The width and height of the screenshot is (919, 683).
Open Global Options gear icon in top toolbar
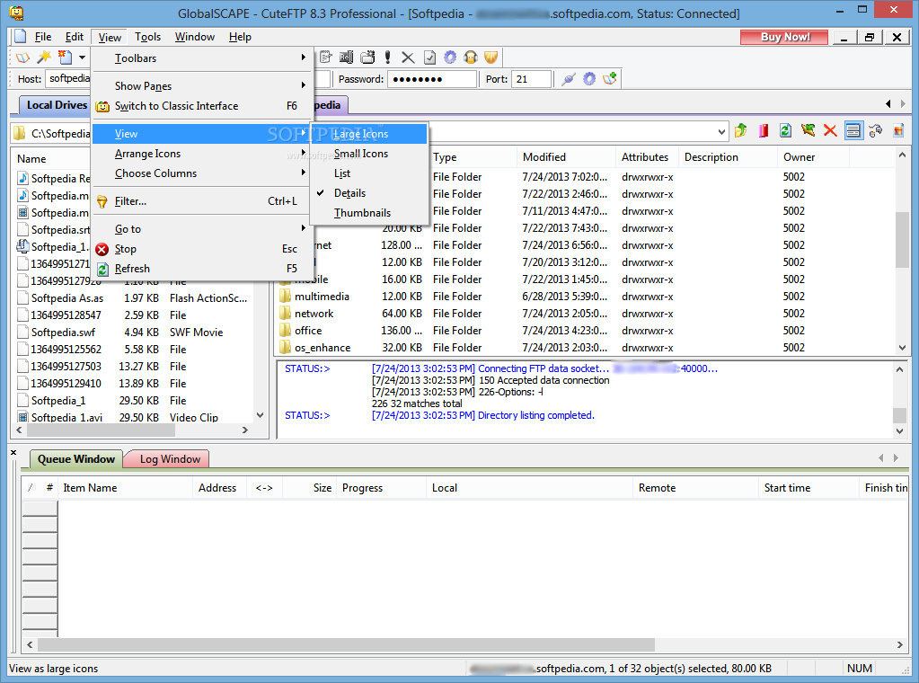[x=450, y=58]
